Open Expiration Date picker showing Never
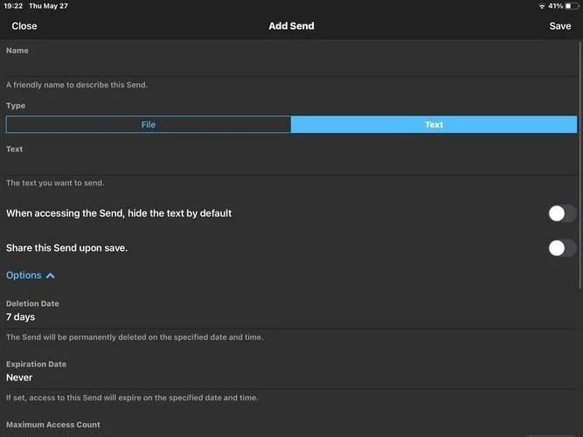 pos(292,378)
